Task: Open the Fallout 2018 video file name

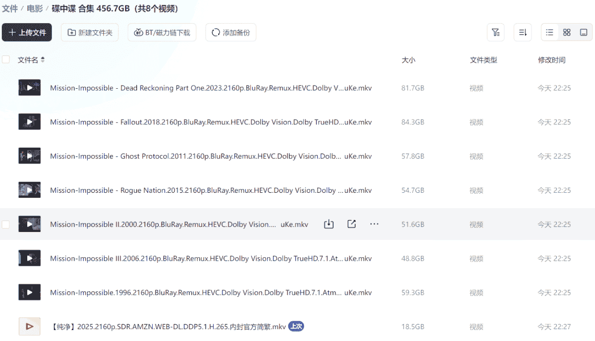Action: [x=197, y=122]
